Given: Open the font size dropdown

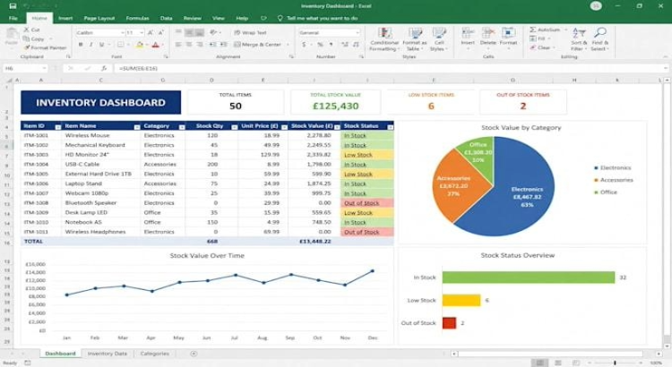Looking at the screenshot, I should 142,32.
